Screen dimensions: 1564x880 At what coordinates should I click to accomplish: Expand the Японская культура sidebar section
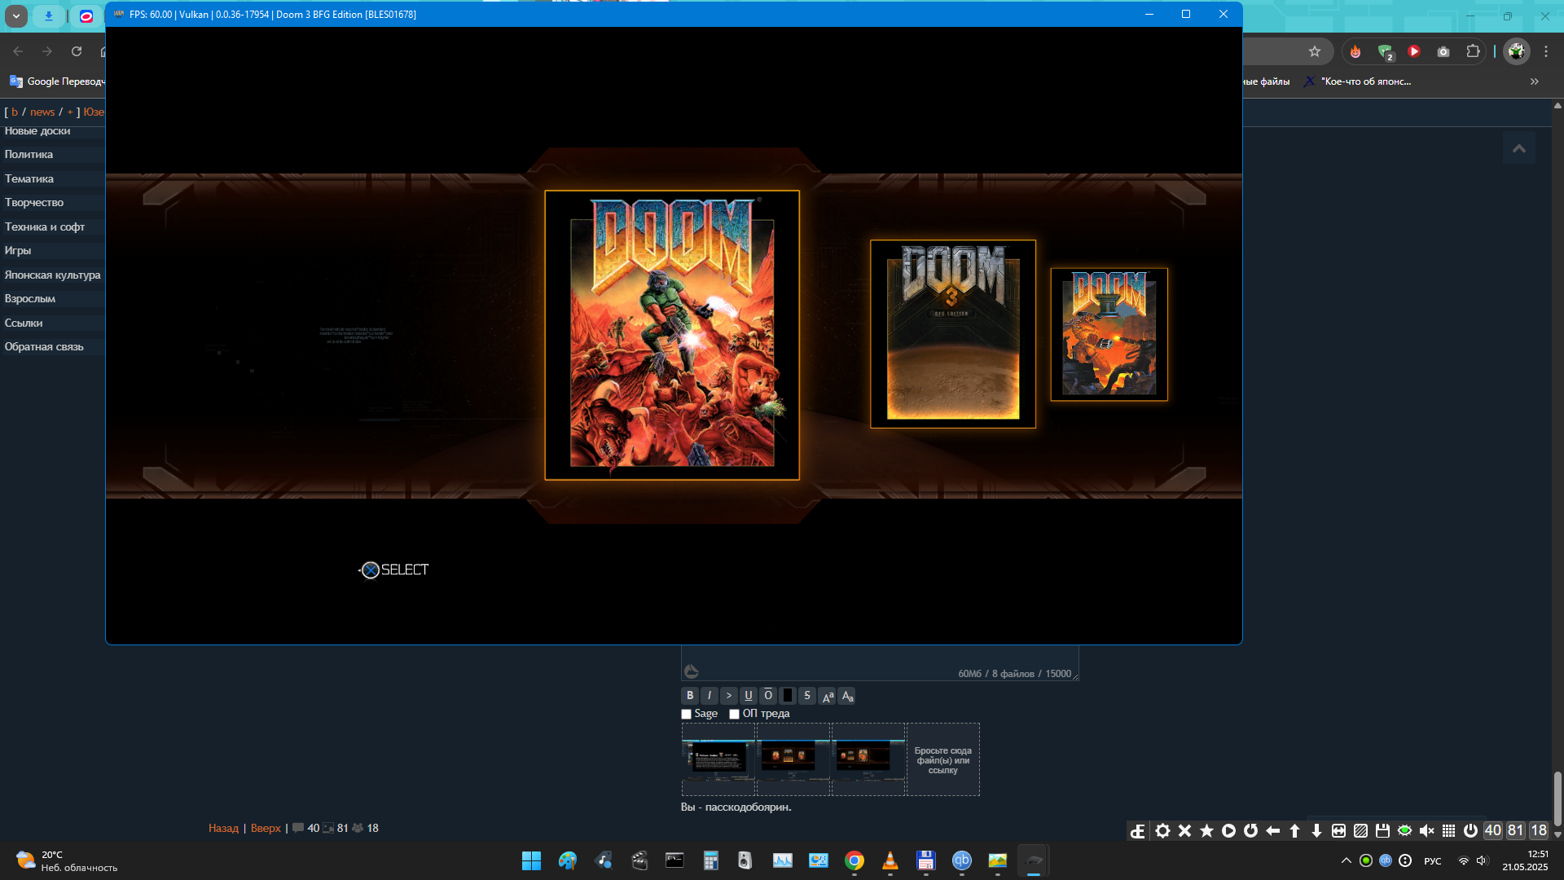click(52, 275)
